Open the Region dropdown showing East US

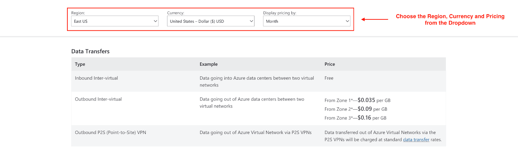[115, 21]
